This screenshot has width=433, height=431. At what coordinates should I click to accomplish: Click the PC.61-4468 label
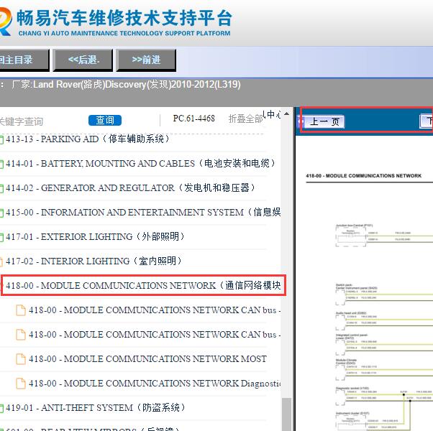194,119
